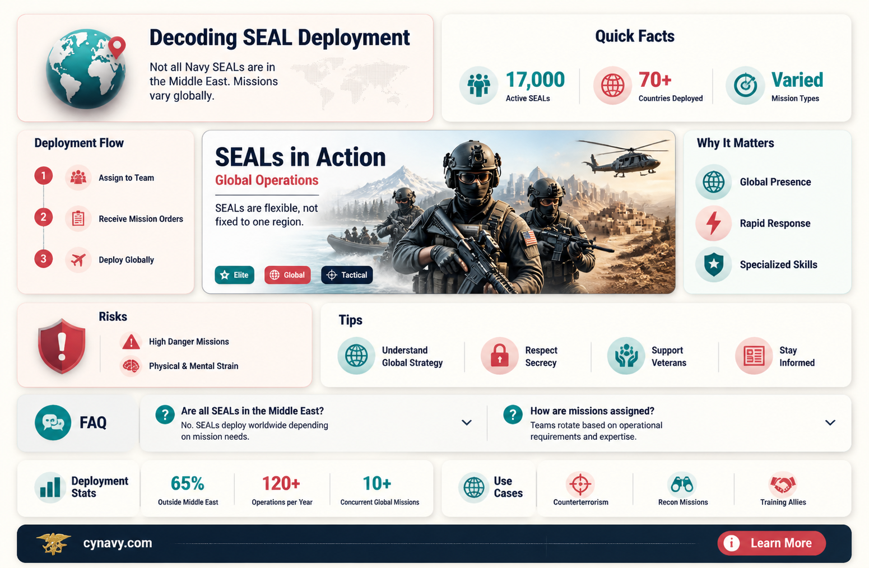Click the 'Quick Facts' heading
This screenshot has width=869, height=568.
[635, 36]
